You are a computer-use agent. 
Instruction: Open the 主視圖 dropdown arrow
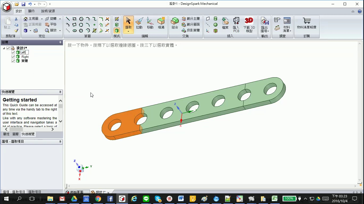42,19
